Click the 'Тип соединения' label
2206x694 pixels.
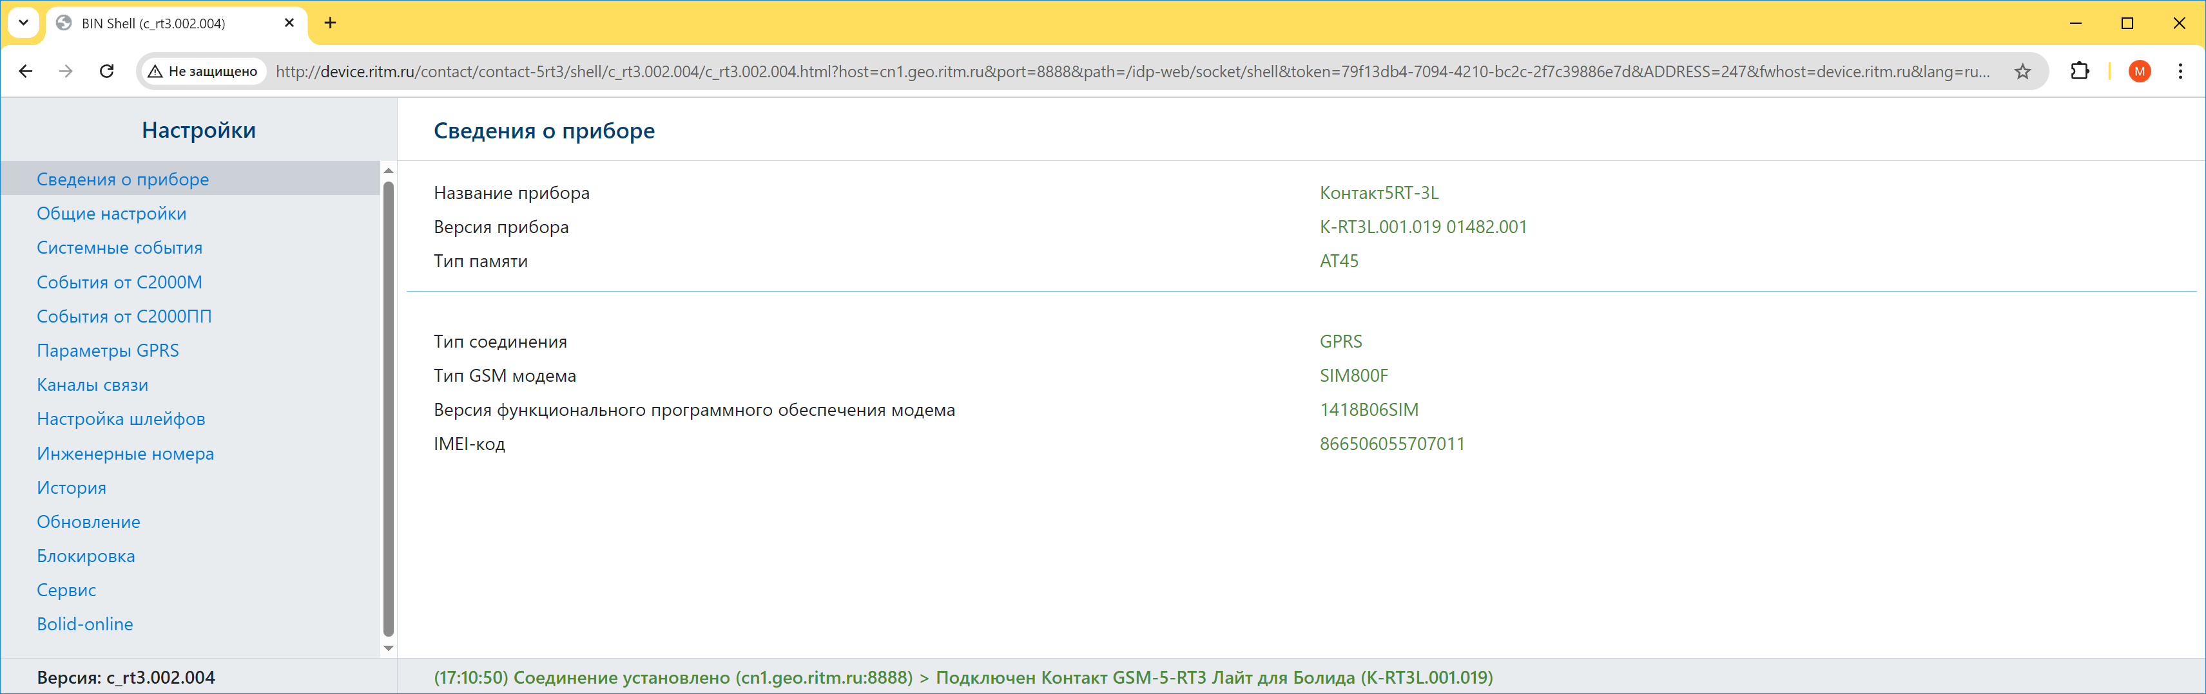[x=500, y=341]
